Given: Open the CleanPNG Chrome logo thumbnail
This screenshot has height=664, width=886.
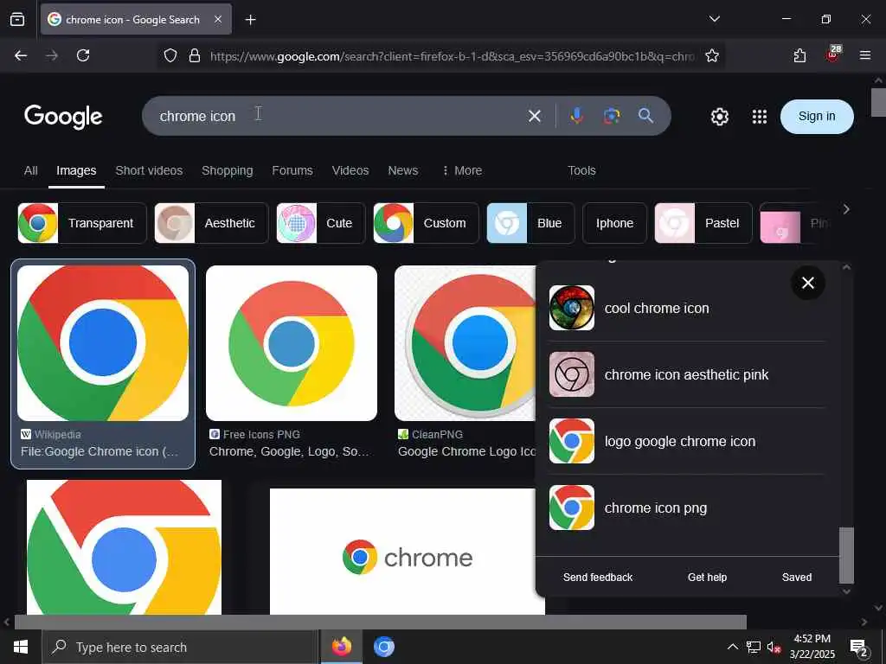Looking at the screenshot, I should (x=465, y=342).
